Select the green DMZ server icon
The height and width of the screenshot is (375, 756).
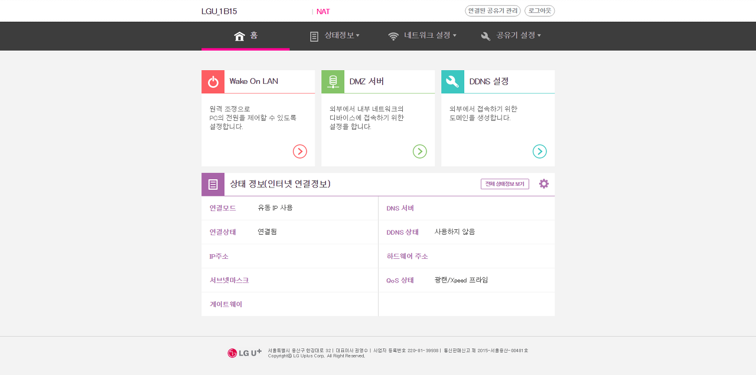tap(333, 82)
